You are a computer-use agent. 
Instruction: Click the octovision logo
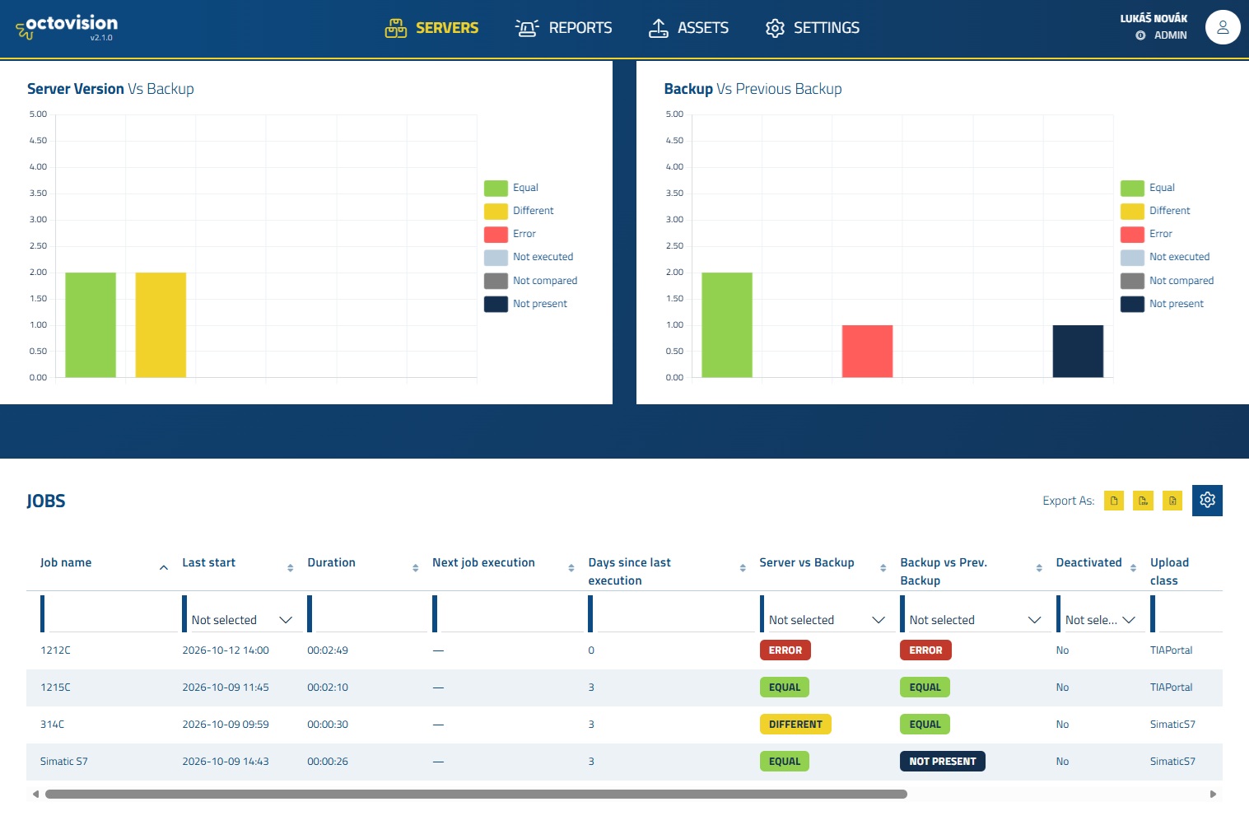point(67,27)
